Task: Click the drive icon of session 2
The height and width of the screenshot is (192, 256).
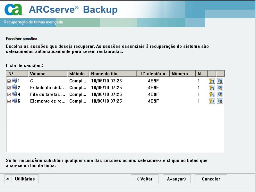Action: point(14,88)
